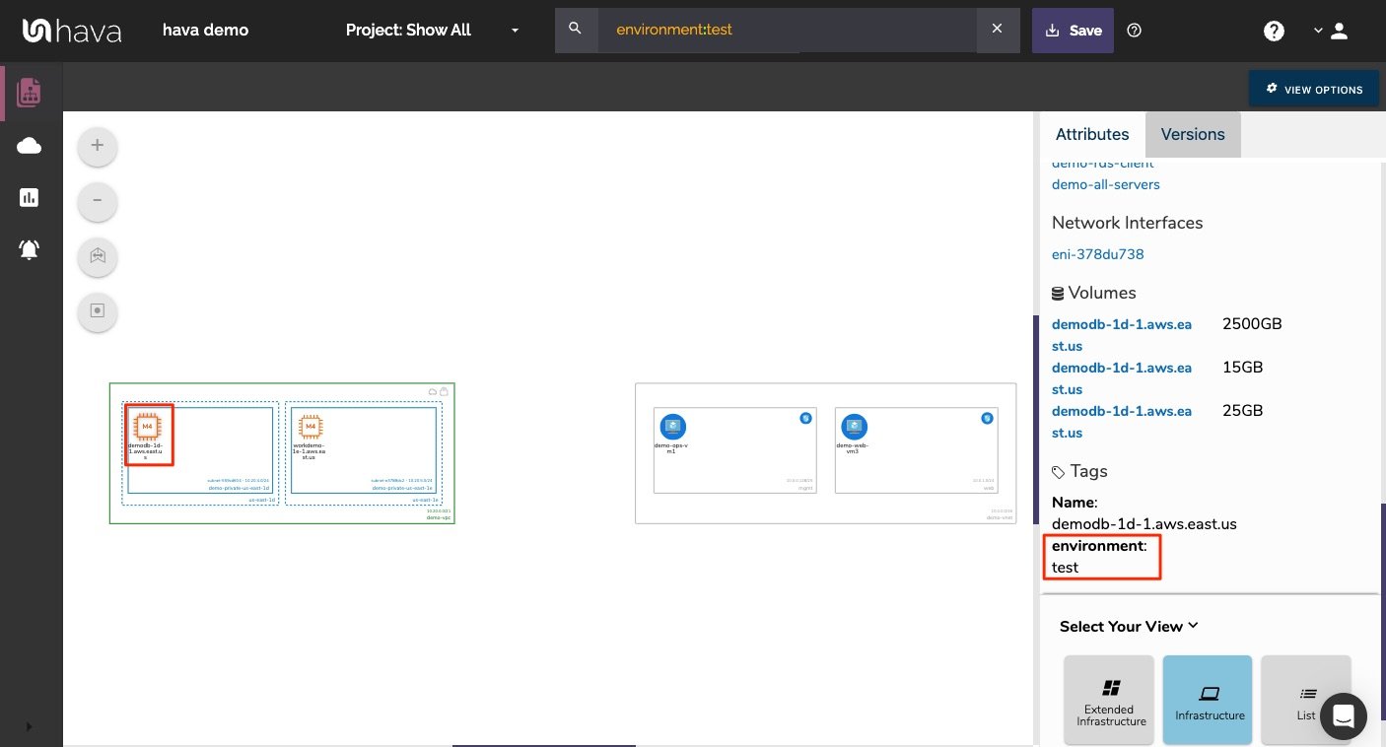The image size is (1386, 747).
Task: Select the workdemo-1e-1.aws.east.us M4 instance
Action: pos(311,427)
